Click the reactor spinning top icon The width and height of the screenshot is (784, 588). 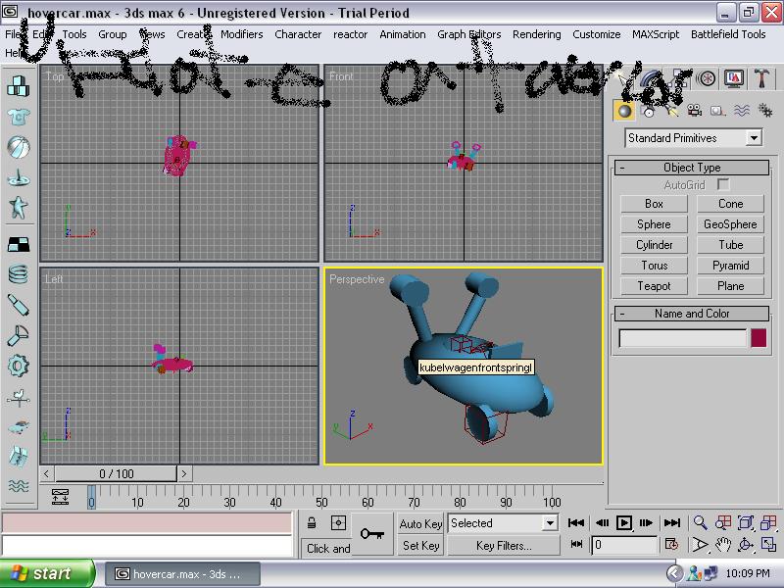(x=18, y=177)
